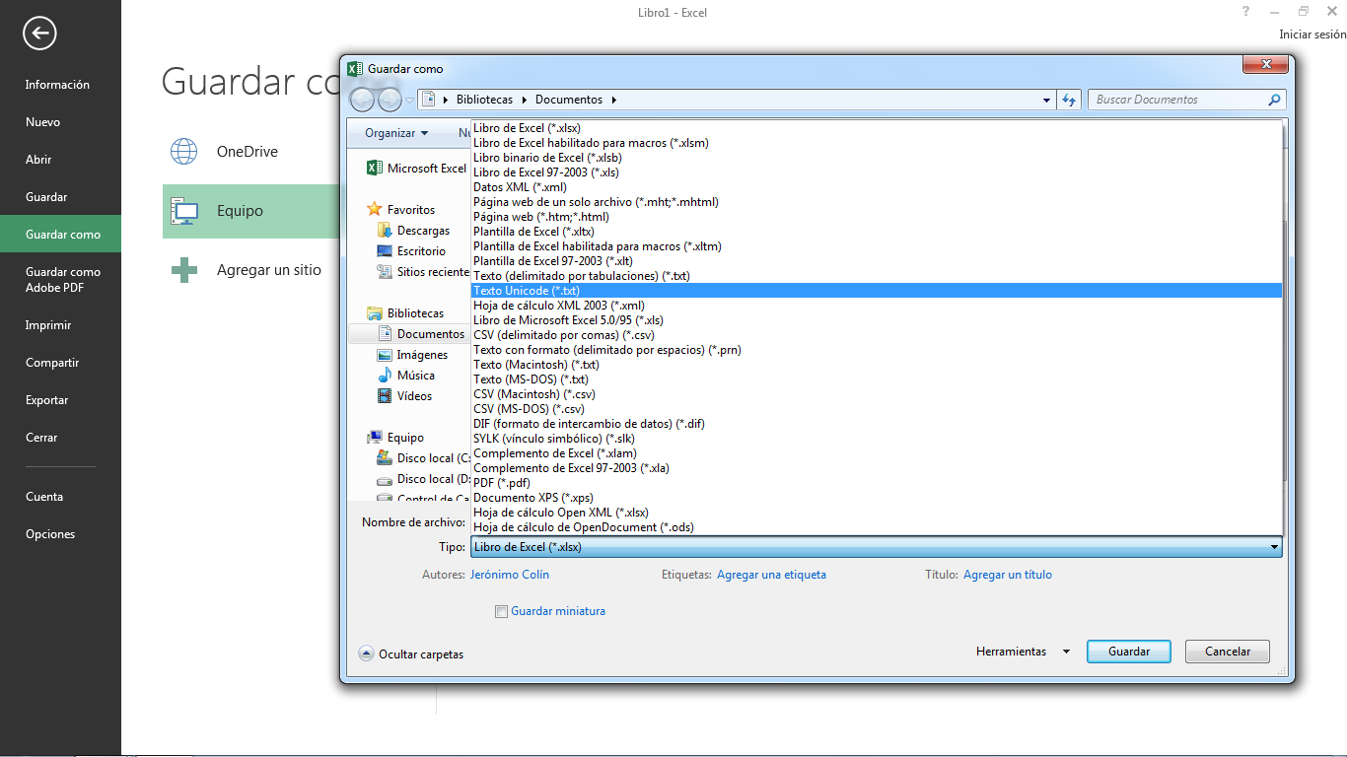
Task: Open Sitios recientes in navigation pane
Action: [424, 272]
